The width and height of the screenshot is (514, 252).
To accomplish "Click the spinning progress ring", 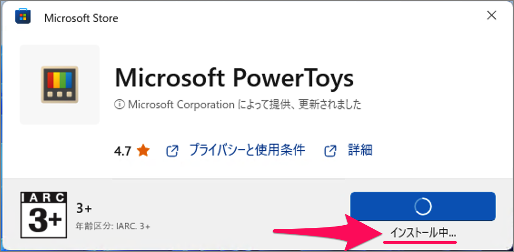I will pyautogui.click(x=423, y=207).
